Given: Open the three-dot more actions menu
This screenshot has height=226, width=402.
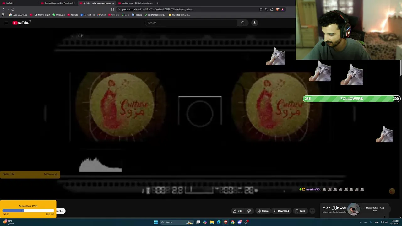Looking at the screenshot, I should 312,211.
